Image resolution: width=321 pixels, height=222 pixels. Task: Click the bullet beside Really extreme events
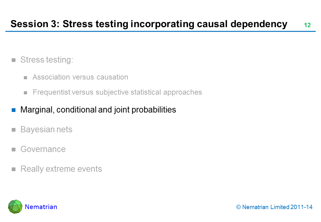point(14,169)
